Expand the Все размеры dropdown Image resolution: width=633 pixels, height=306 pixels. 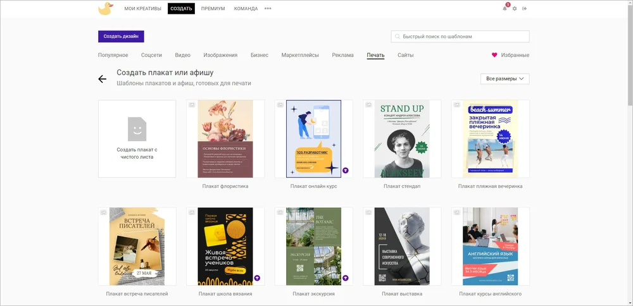coord(506,79)
